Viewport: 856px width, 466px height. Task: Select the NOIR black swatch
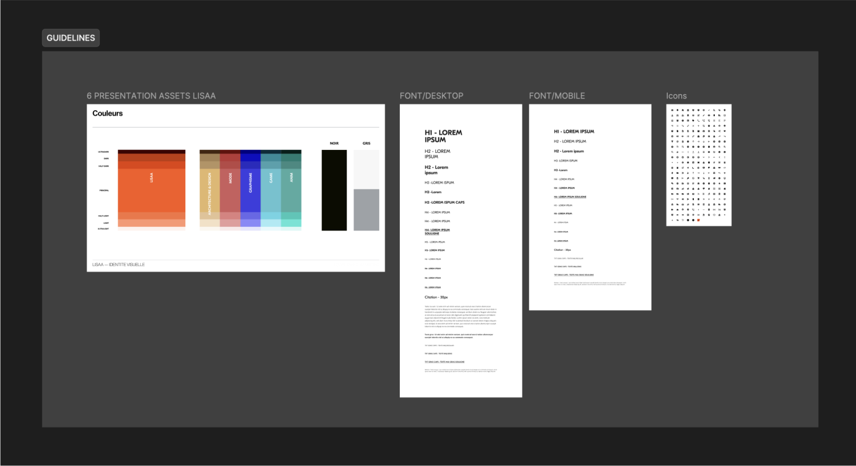coord(334,190)
